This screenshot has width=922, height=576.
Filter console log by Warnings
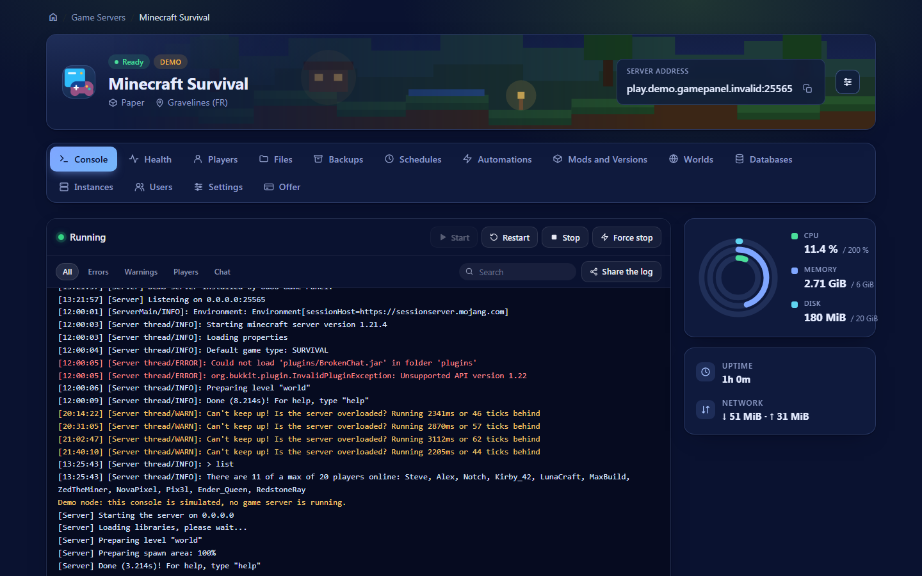pos(141,272)
